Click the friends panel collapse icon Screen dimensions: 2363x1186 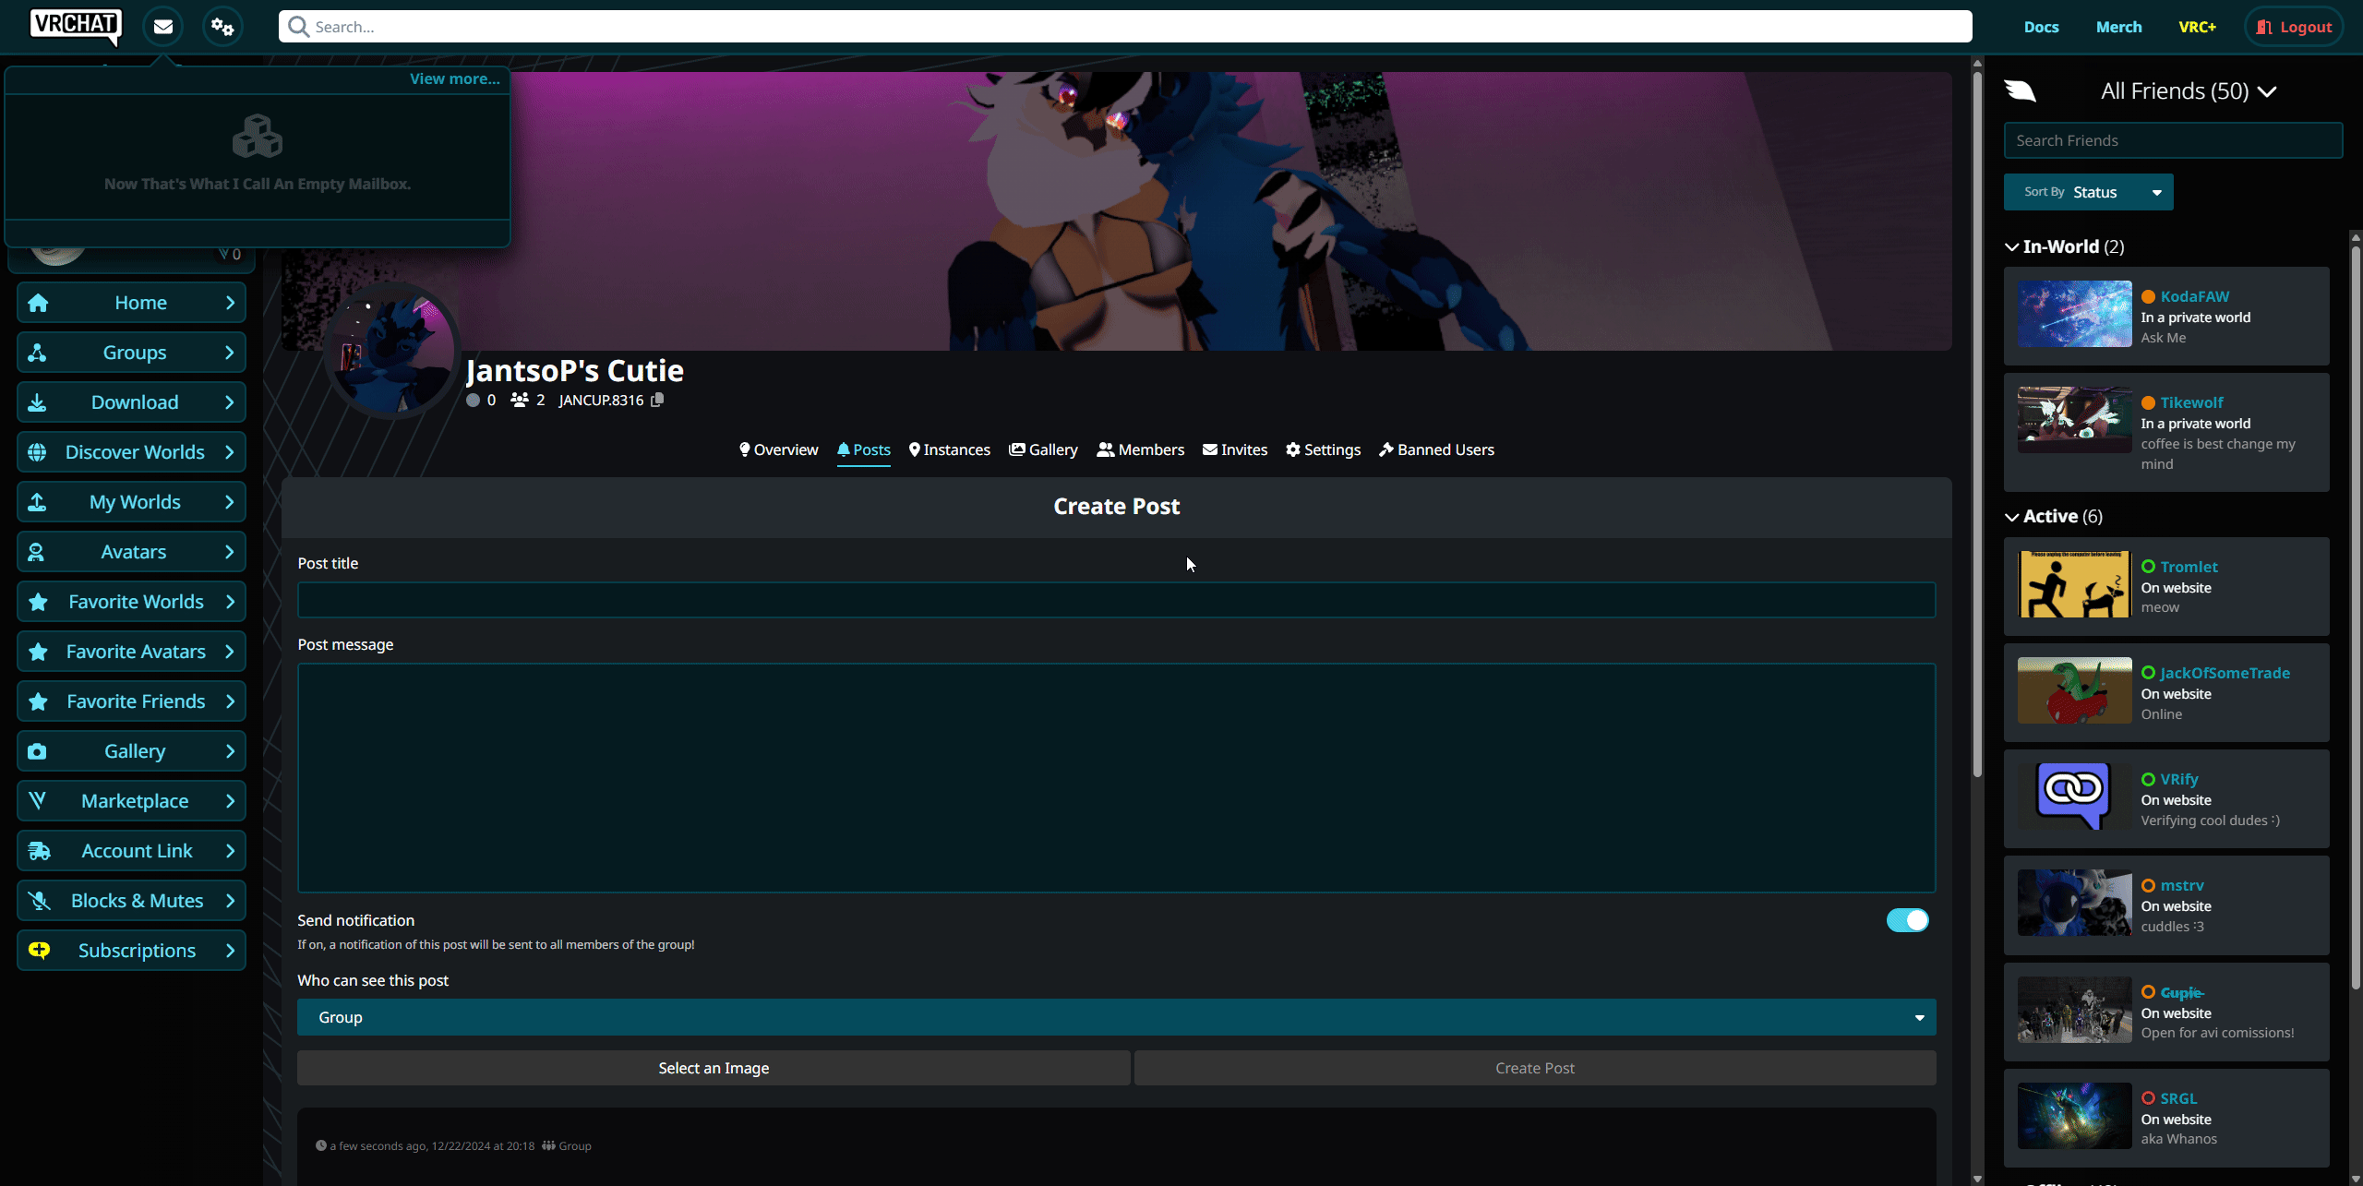point(2021,90)
